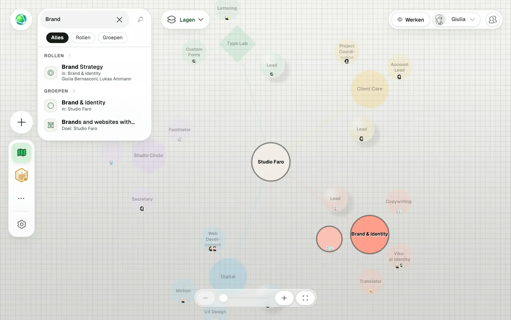Clear the Brand search text
This screenshot has width=511, height=320.
coord(119,20)
